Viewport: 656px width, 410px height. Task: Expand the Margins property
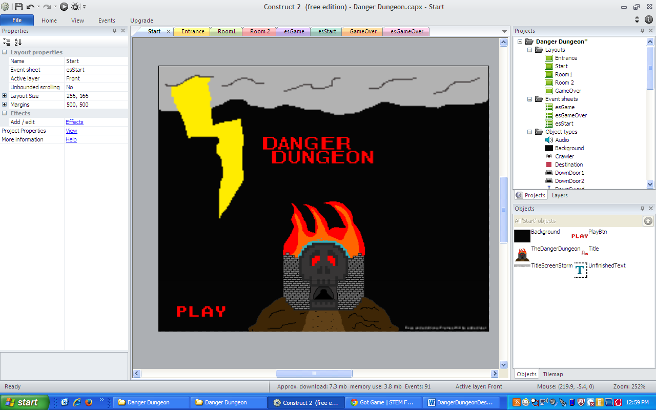[x=5, y=105]
